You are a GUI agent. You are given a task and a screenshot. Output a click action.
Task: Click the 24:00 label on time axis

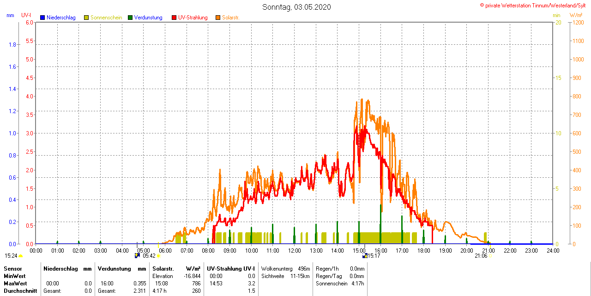553,250
